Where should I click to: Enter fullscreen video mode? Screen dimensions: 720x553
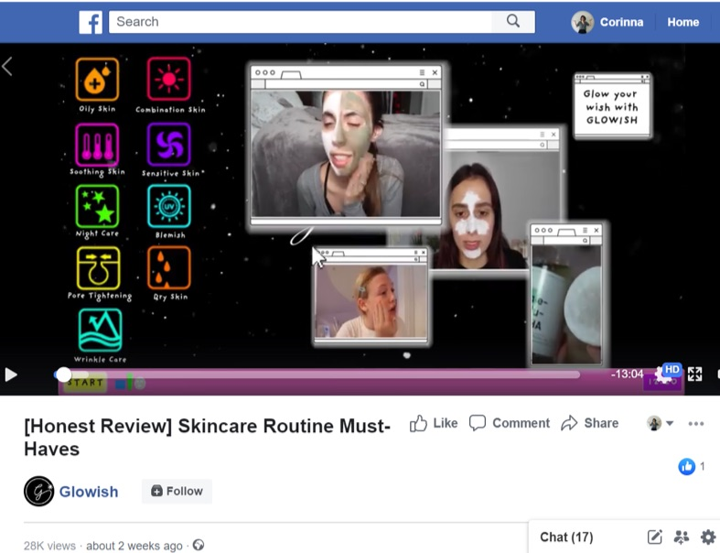694,374
